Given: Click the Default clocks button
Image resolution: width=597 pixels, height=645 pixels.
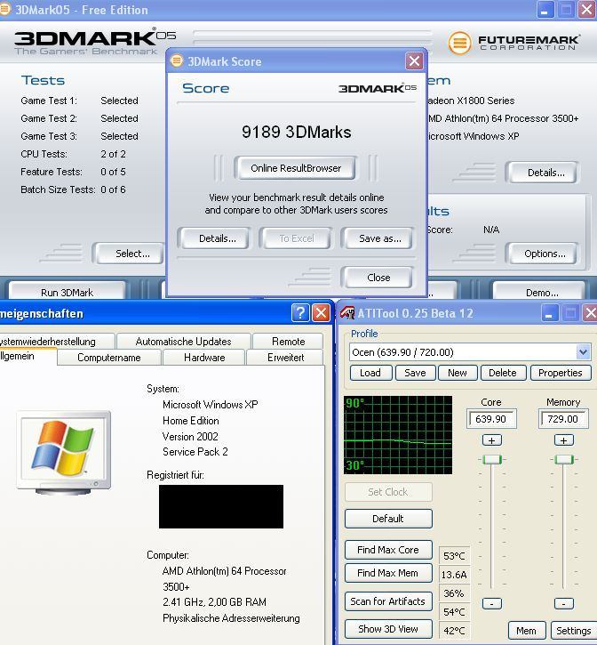Looking at the screenshot, I should [388, 519].
